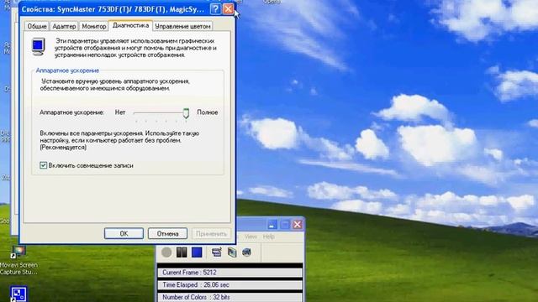The width and height of the screenshot is (538, 302).
Task: Open the Управление цветом tab
Action: [182, 26]
